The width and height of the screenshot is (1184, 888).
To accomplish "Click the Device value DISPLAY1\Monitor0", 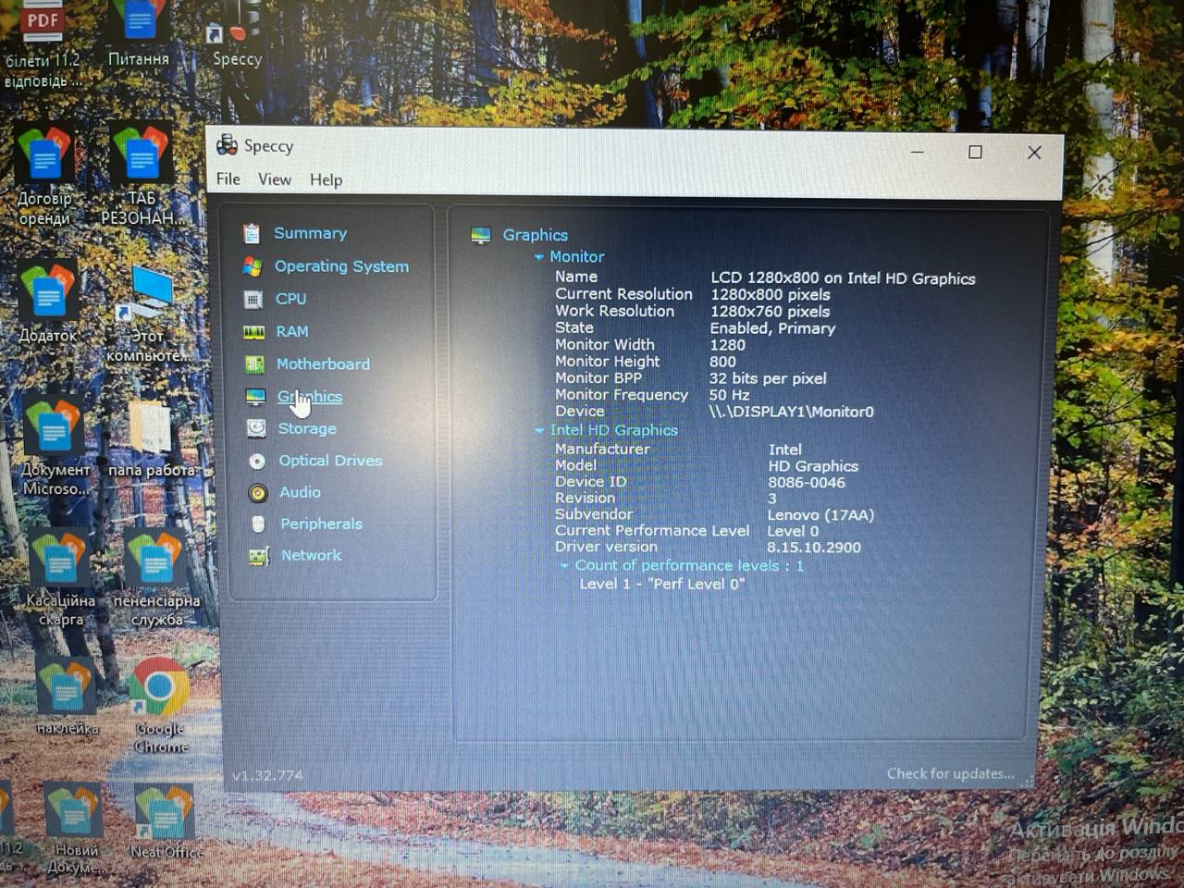I will tap(792, 413).
